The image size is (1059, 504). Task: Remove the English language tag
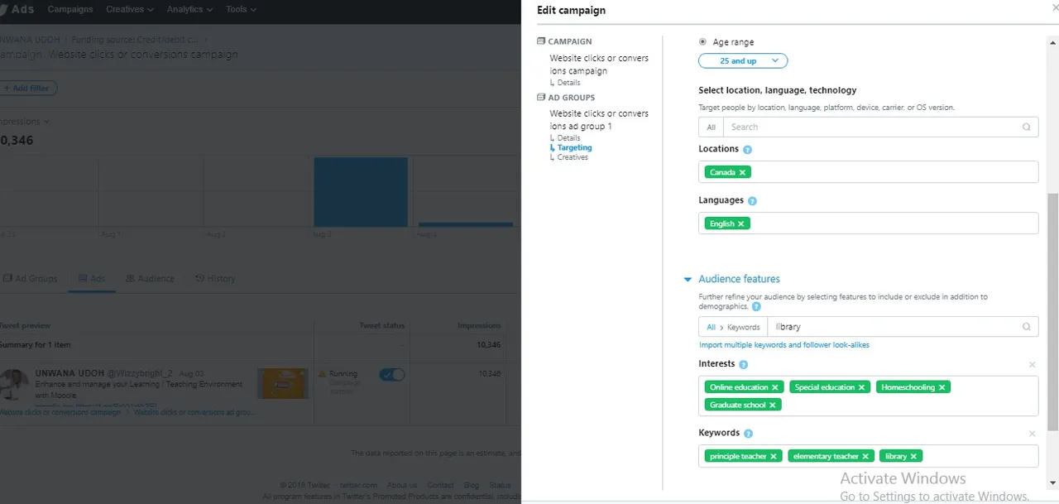point(740,223)
